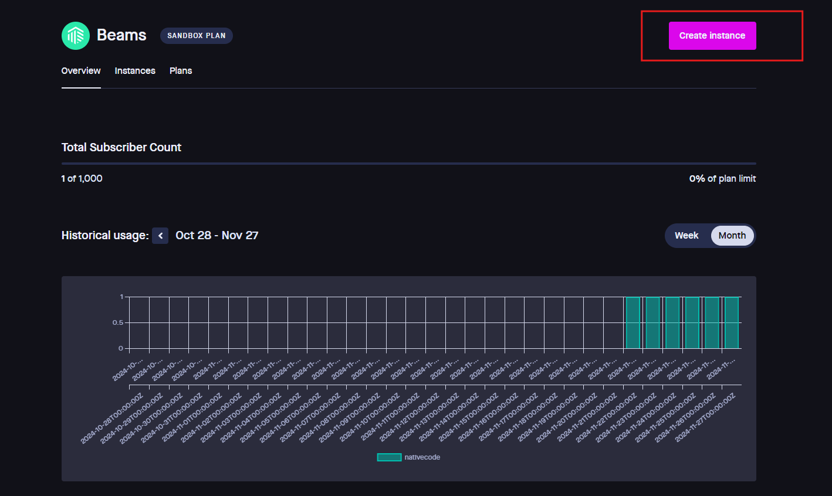
Task: Select the last bar for November 27
Action: pyautogui.click(x=732, y=323)
